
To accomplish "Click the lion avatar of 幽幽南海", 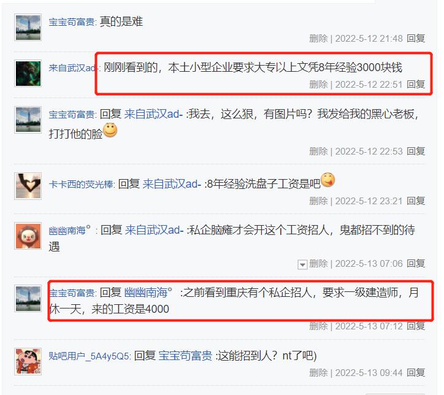I will 28,236.
